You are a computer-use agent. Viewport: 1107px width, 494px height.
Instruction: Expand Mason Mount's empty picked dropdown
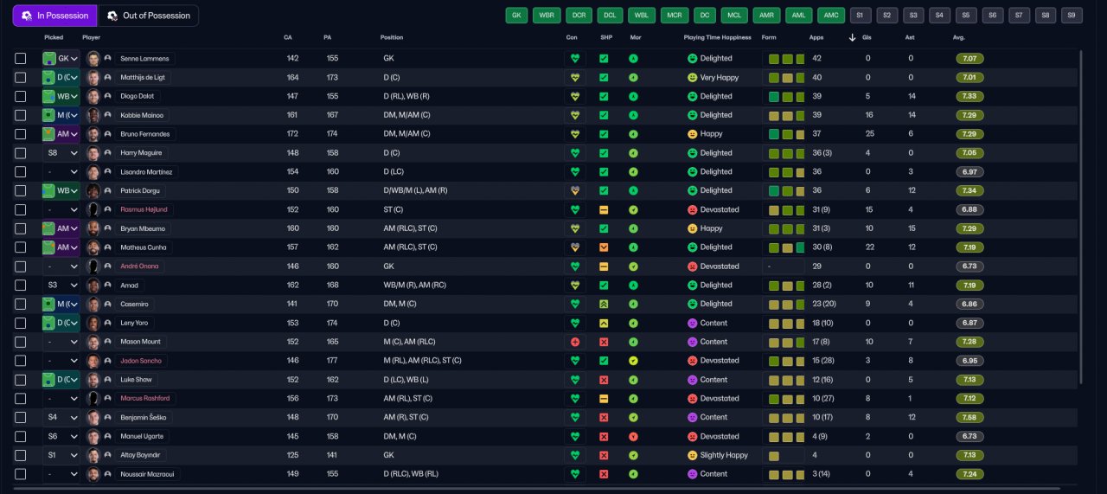tap(61, 342)
